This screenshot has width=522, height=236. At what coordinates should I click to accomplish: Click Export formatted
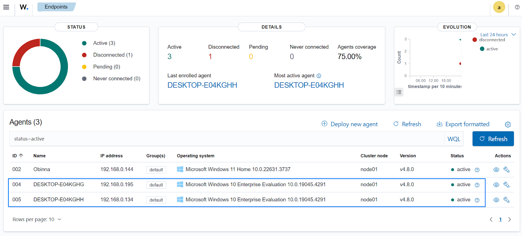click(x=463, y=124)
